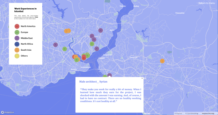Select the blue North Africa legend icon

click(x=17, y=44)
